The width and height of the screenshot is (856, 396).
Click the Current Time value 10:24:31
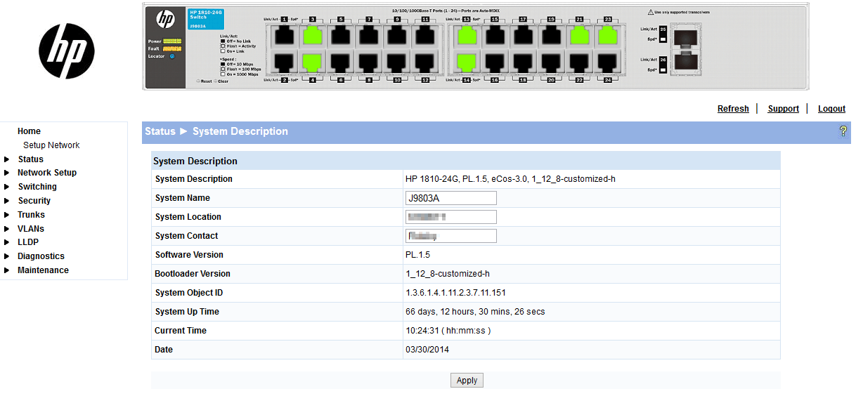pos(448,331)
